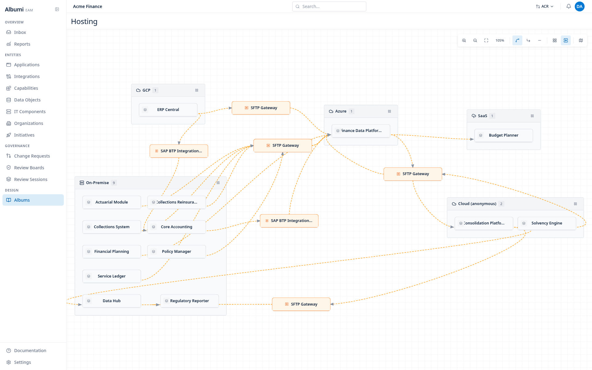Click the On-Premise count badge 9

[x=114, y=183]
